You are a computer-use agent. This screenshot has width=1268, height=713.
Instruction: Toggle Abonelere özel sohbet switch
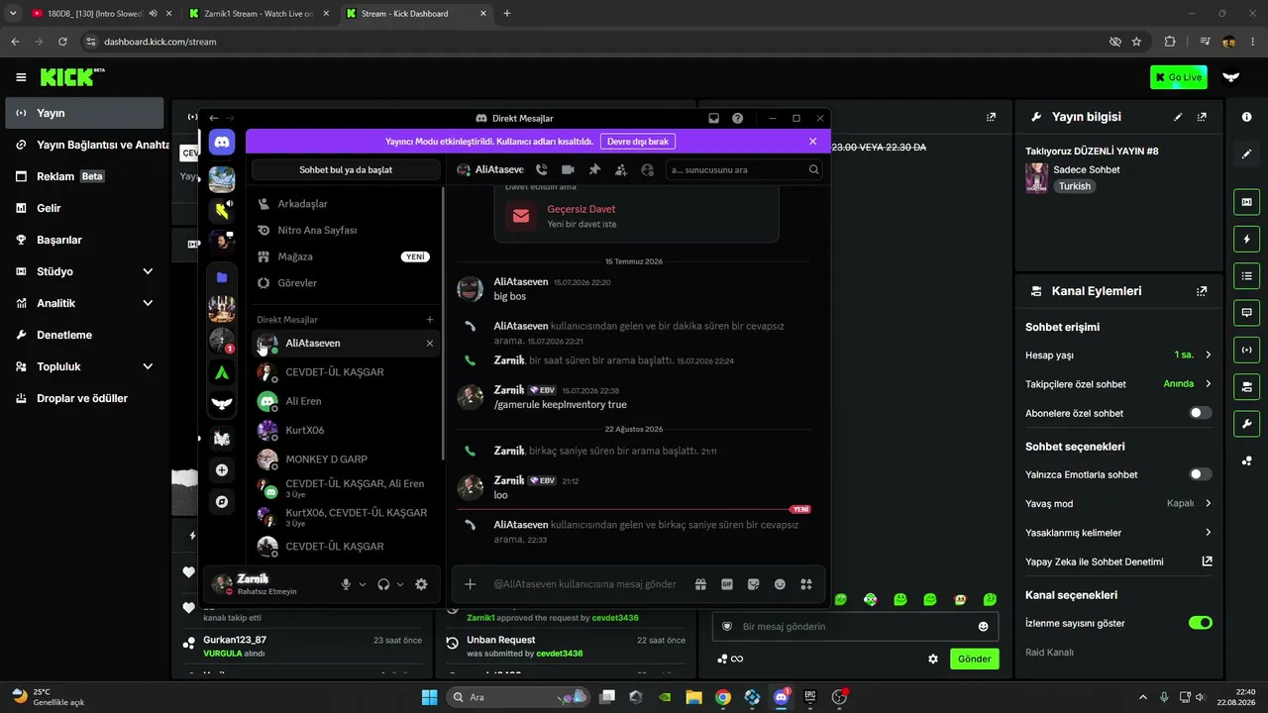(x=1200, y=413)
